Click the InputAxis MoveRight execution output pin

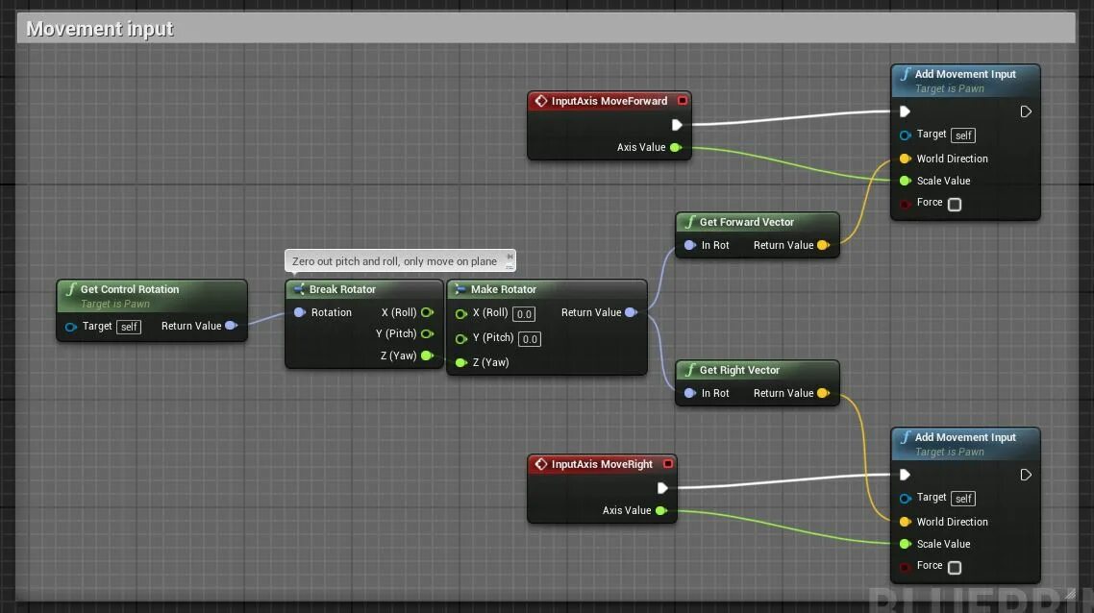click(662, 488)
